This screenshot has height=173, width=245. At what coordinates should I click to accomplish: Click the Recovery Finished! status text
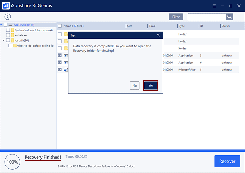point(43,157)
